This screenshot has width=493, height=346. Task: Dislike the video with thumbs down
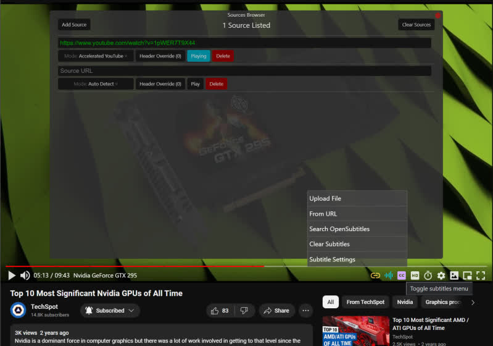(244, 311)
